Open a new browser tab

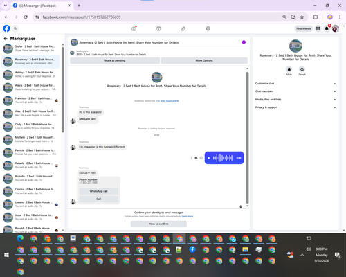pyautogui.click(x=79, y=6)
